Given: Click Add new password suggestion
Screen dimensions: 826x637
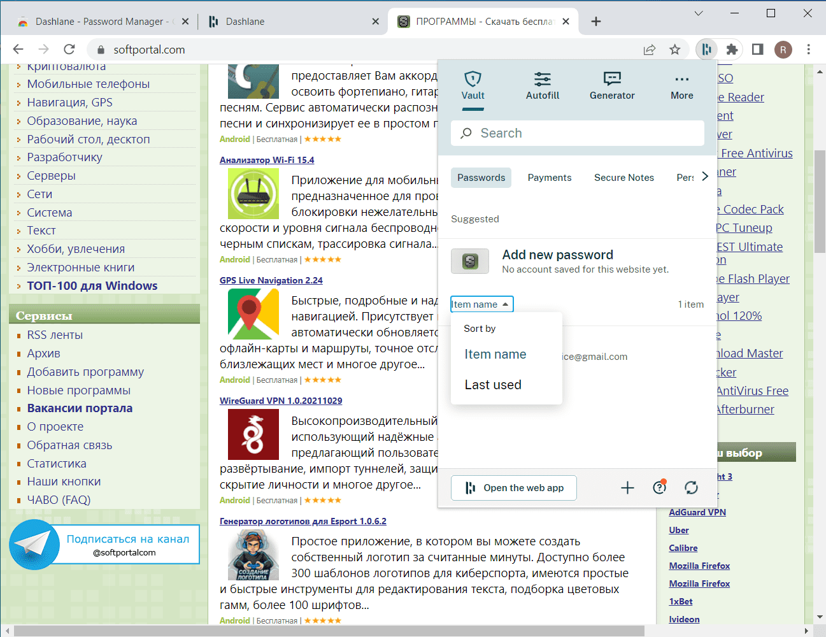Looking at the screenshot, I should point(578,261).
